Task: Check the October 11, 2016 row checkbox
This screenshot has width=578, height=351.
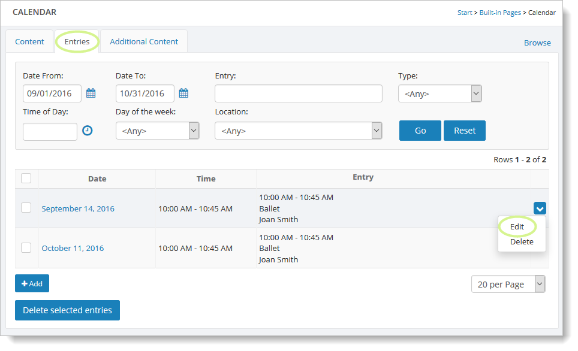Action: (26, 248)
